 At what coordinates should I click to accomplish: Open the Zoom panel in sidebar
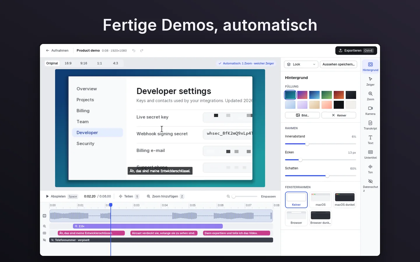coord(370,96)
